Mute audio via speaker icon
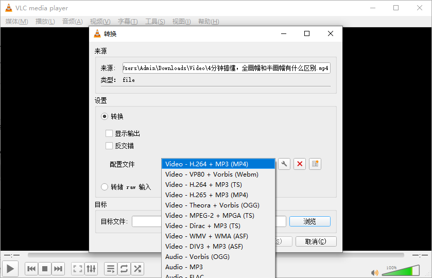432x278 pixels. (x=374, y=272)
